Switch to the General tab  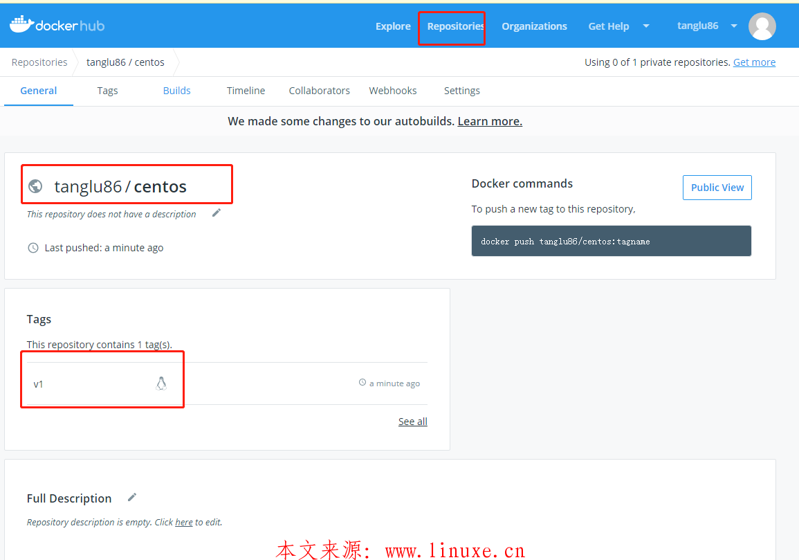coord(38,91)
